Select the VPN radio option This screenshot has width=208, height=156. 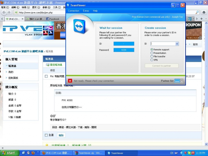click(x=152, y=60)
